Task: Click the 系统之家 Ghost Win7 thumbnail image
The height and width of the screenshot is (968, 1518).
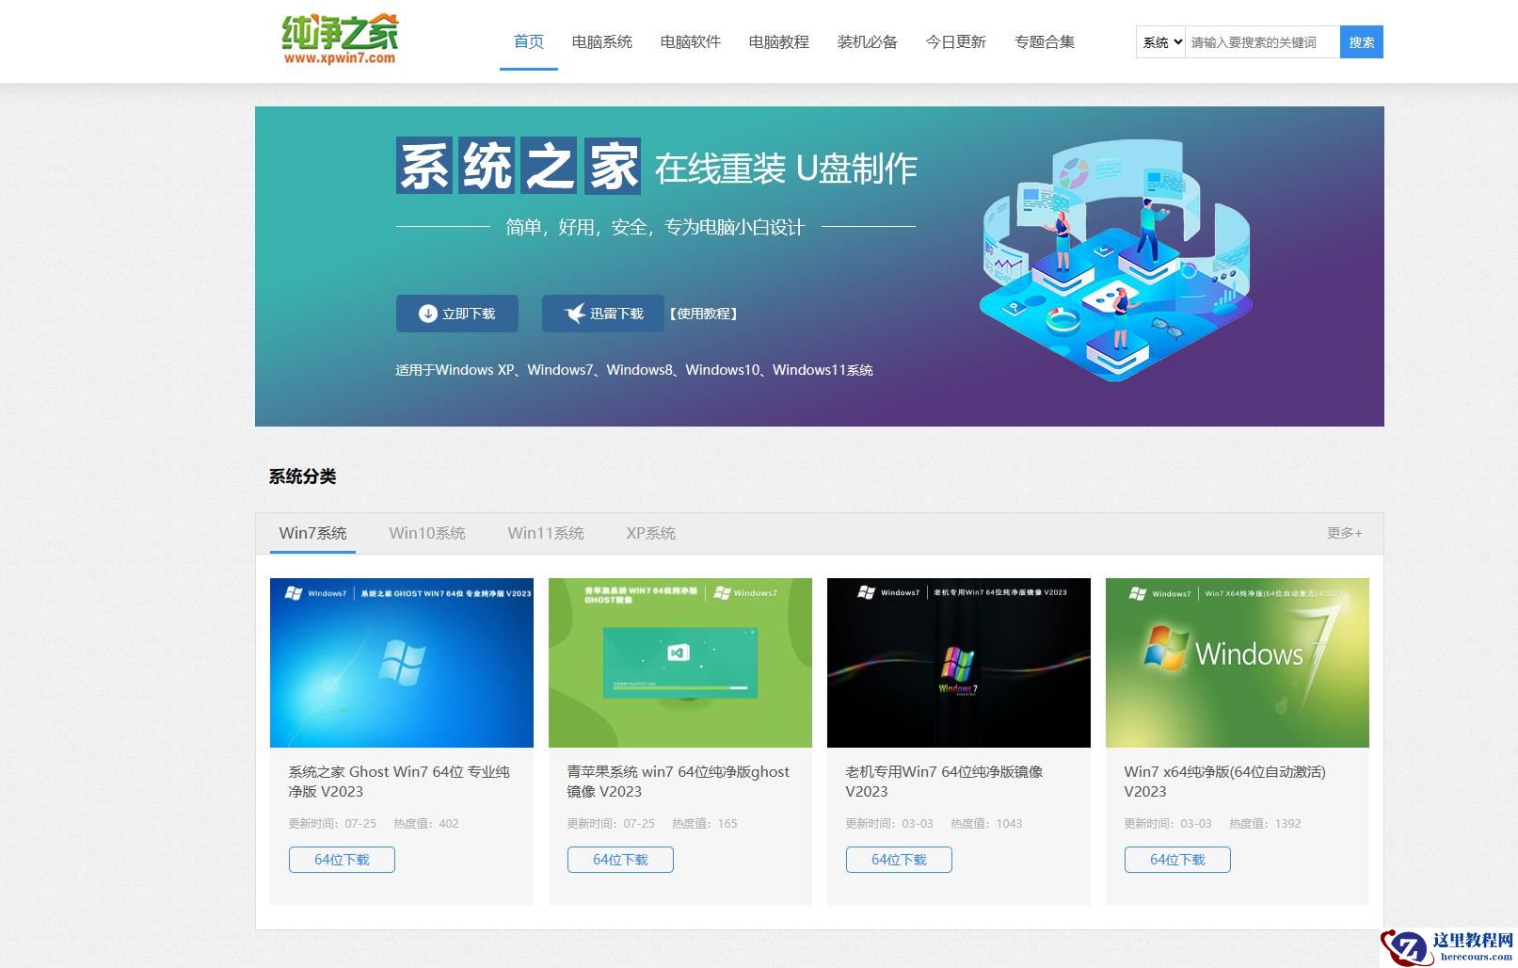Action: tap(401, 662)
